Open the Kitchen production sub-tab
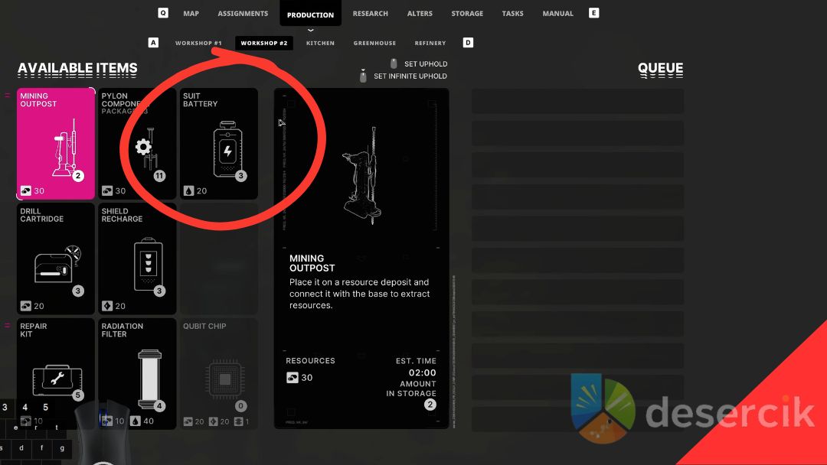Viewport: 827px width, 465px height. click(320, 44)
